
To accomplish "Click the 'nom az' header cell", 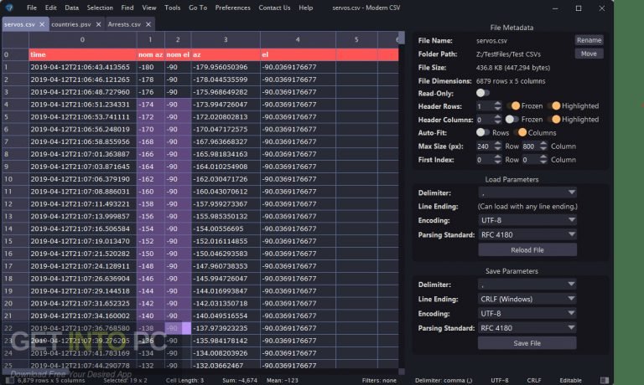I will [150, 54].
